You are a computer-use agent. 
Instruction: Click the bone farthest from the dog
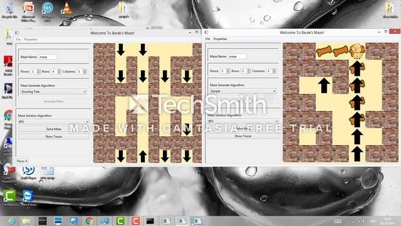324,51
